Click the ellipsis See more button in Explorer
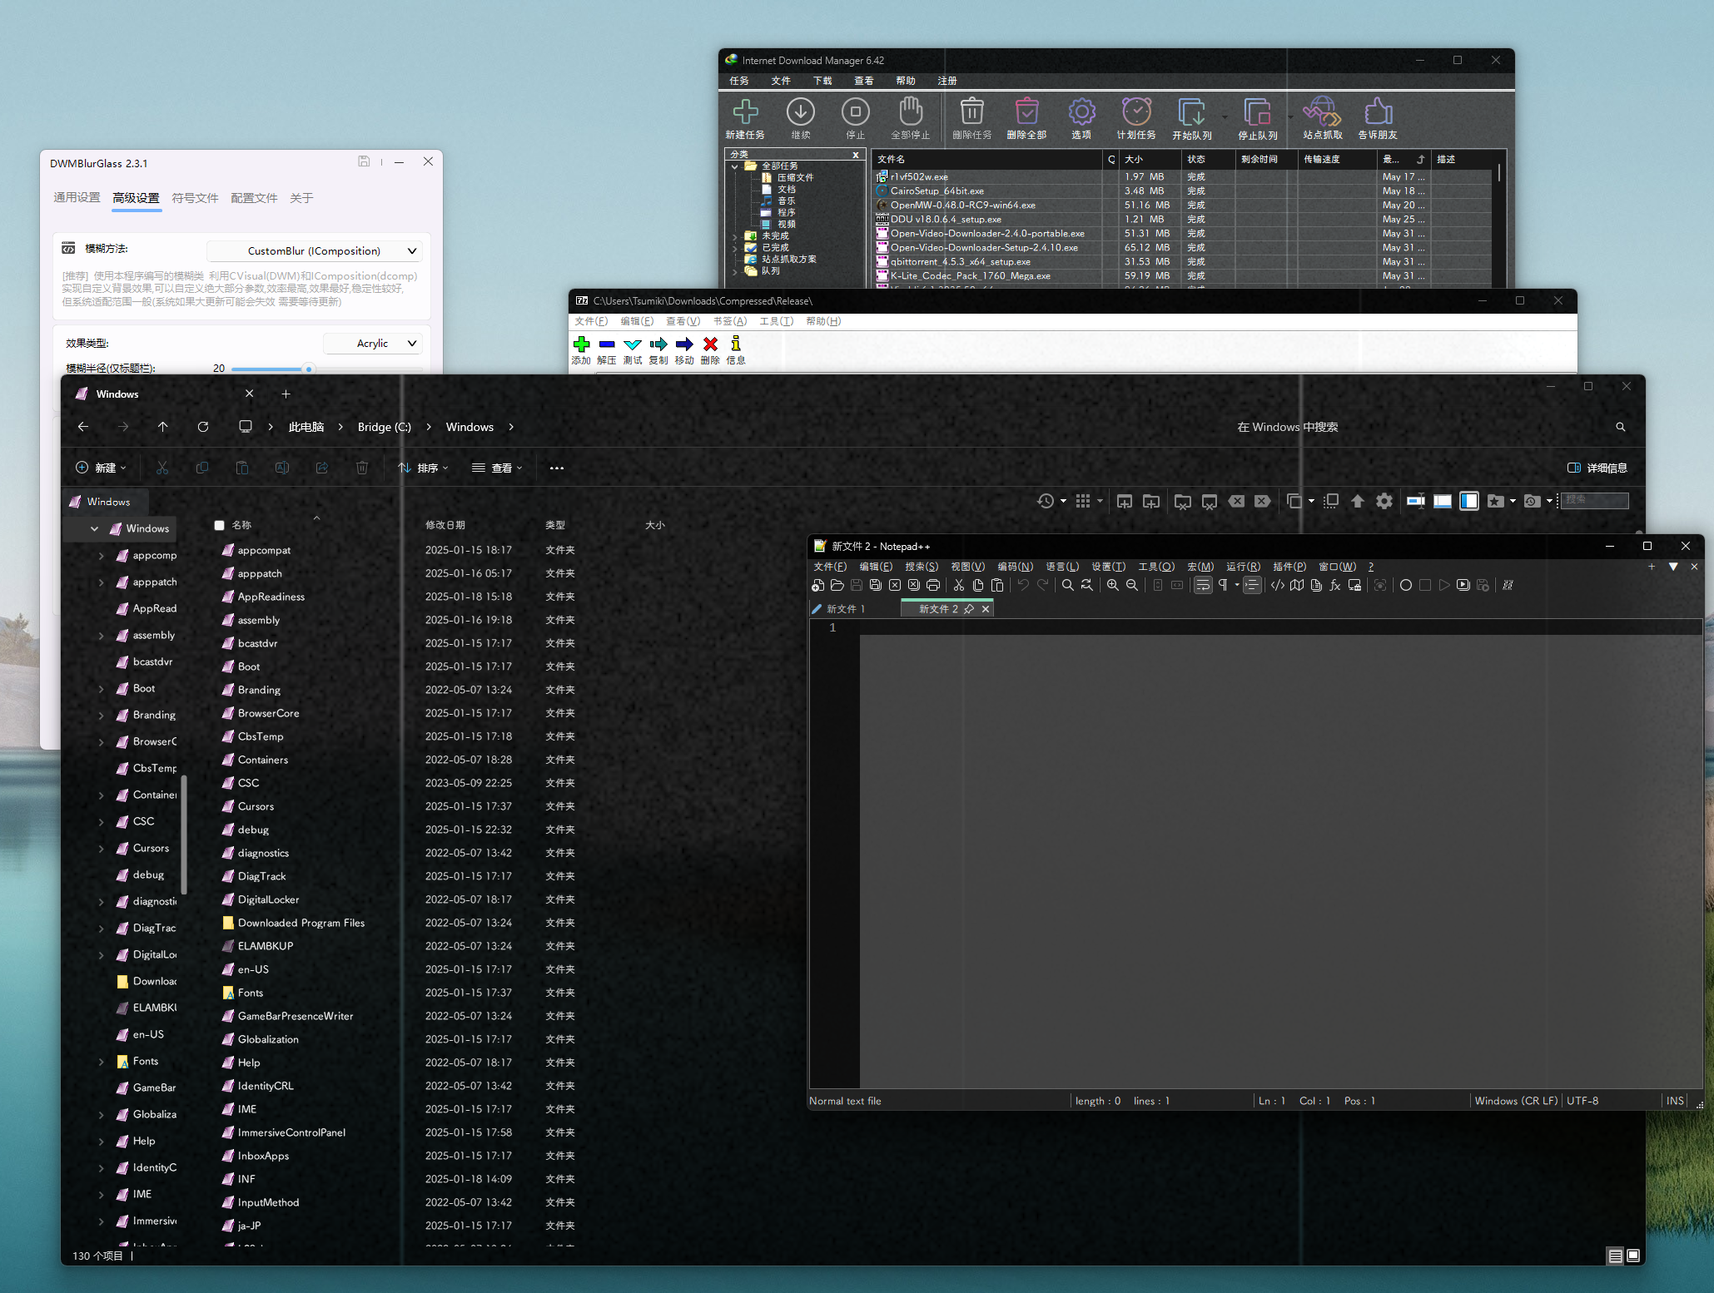The height and width of the screenshot is (1293, 1714). (x=557, y=468)
